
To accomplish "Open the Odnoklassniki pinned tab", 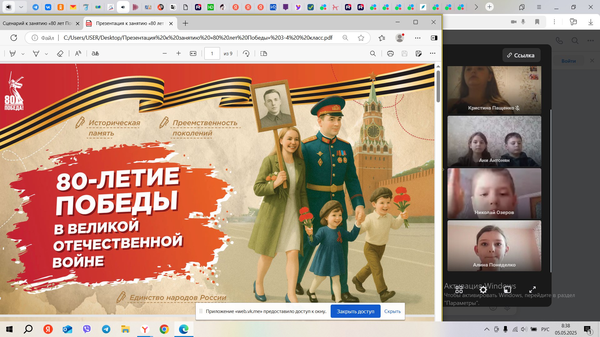I will point(61,7).
